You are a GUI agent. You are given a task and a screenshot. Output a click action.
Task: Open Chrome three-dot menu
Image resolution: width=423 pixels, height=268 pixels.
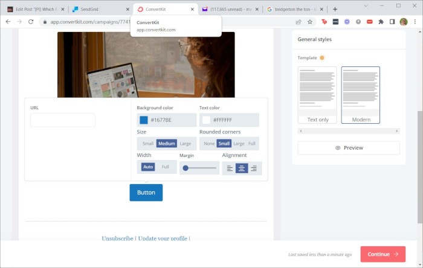pos(415,22)
